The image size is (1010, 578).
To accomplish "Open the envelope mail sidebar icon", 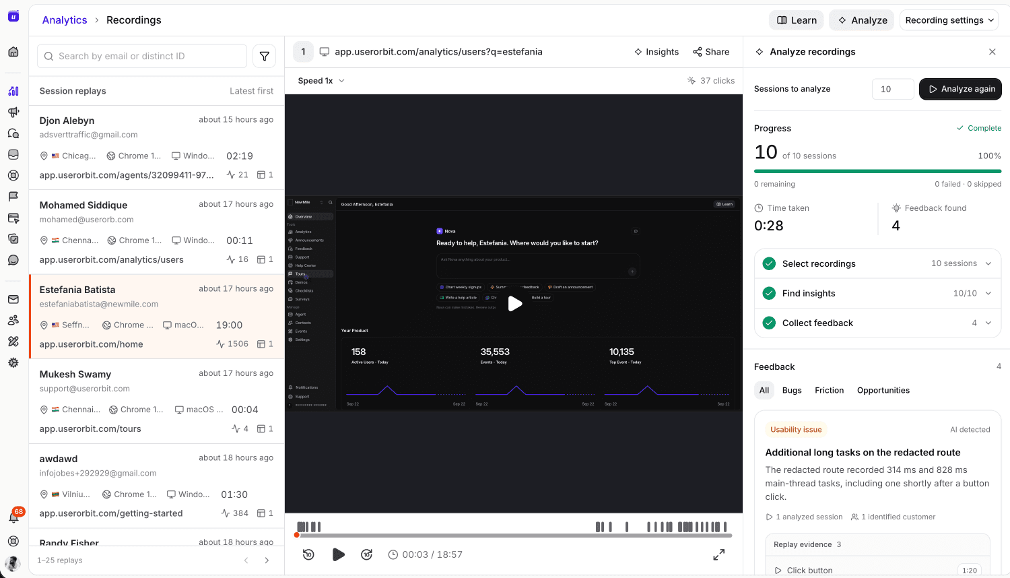I will tap(13, 299).
